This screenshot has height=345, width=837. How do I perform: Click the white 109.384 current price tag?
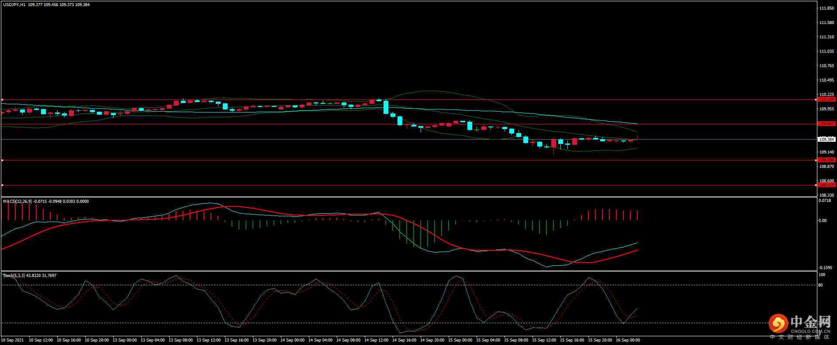tap(826, 140)
